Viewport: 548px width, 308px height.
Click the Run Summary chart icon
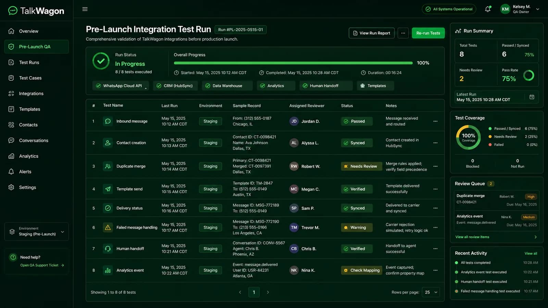point(458,31)
